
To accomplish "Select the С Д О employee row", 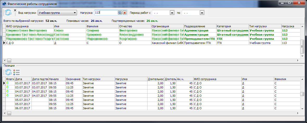I will (x=151, y=43).
